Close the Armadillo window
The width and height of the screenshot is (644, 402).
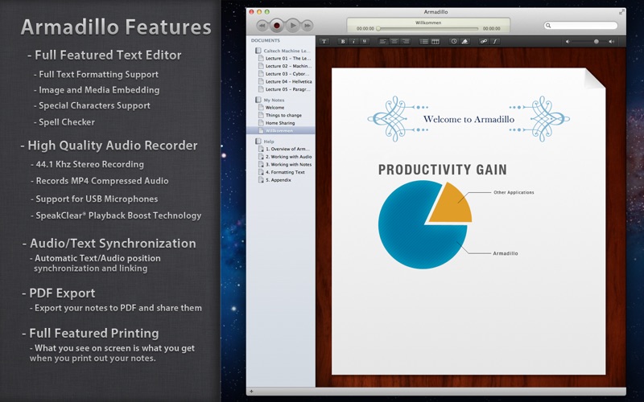pos(251,12)
